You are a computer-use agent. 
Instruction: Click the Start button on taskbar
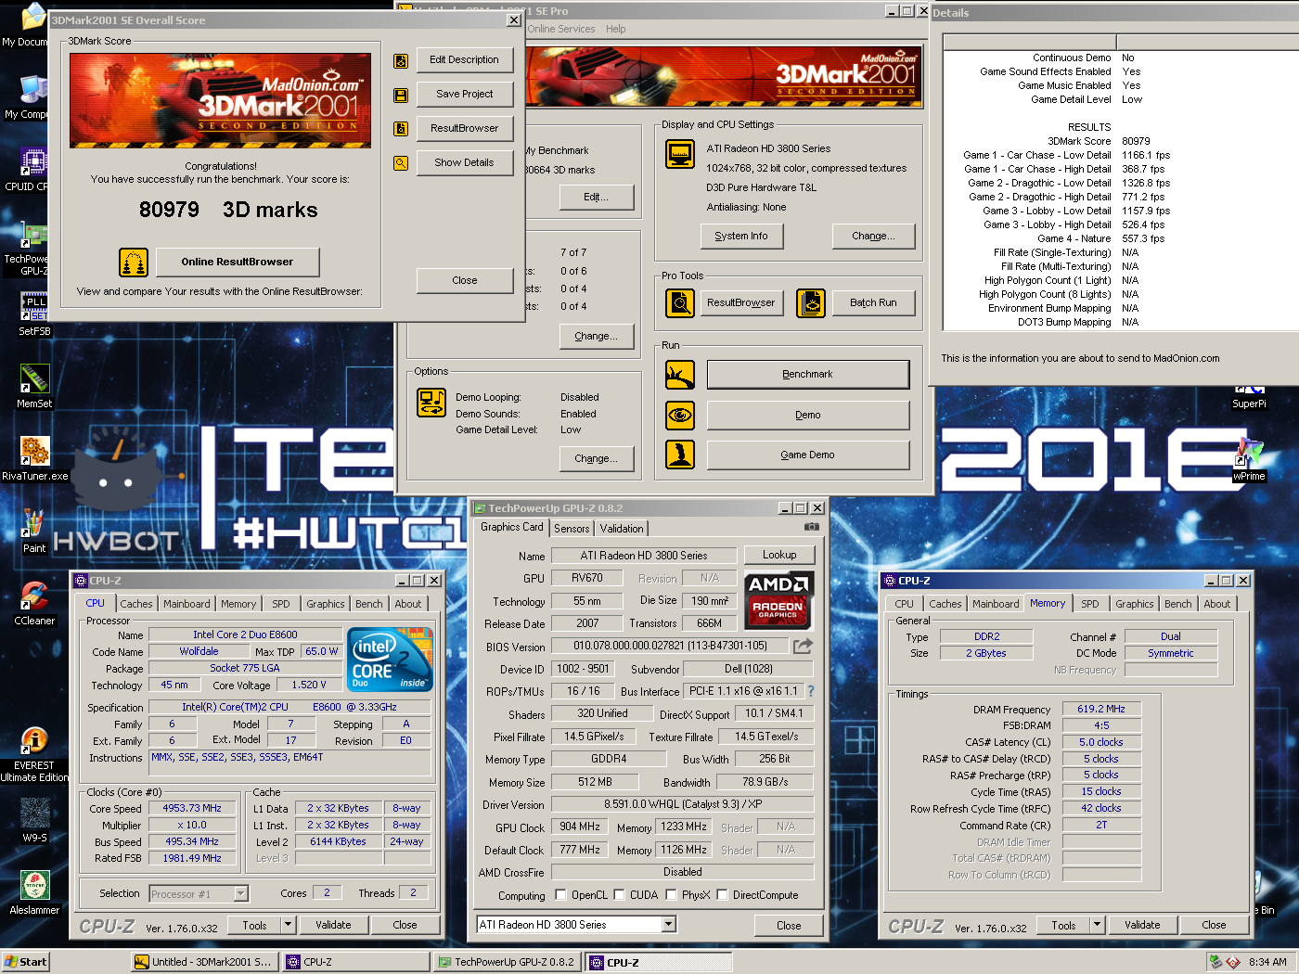[x=26, y=962]
